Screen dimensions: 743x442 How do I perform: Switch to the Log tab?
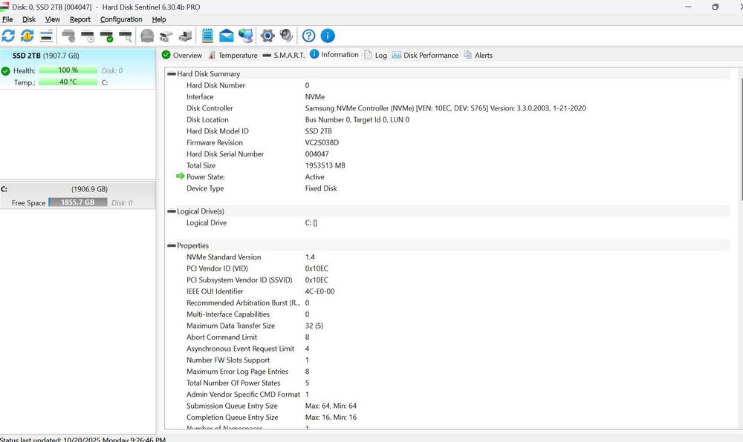tap(376, 55)
